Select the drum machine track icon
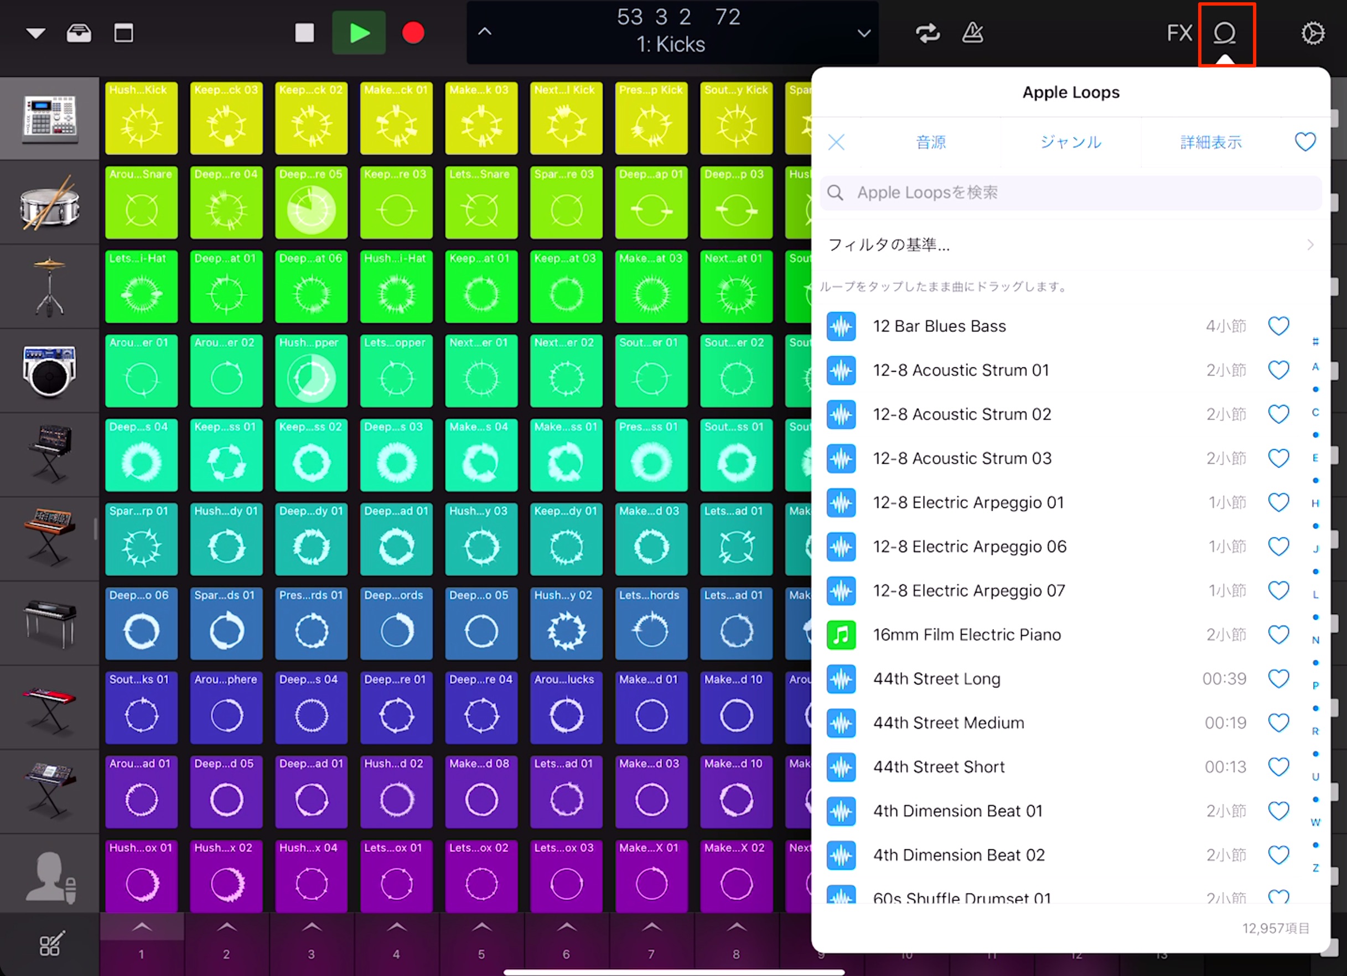 [50, 119]
